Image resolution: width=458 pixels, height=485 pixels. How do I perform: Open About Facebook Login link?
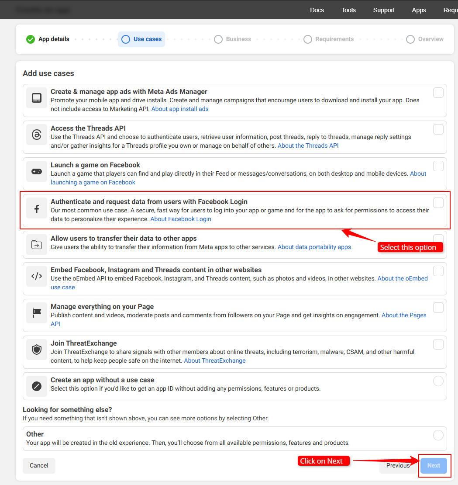181,219
